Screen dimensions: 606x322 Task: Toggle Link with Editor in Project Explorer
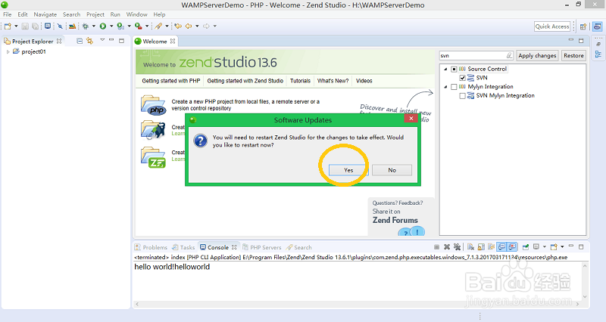point(89,41)
